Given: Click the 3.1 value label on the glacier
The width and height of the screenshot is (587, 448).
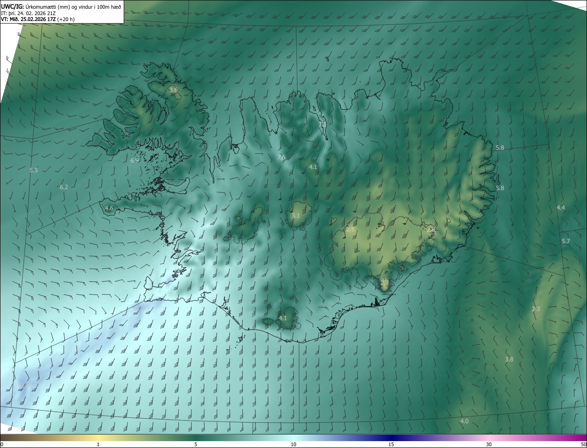Looking at the screenshot, I should tap(296, 216).
